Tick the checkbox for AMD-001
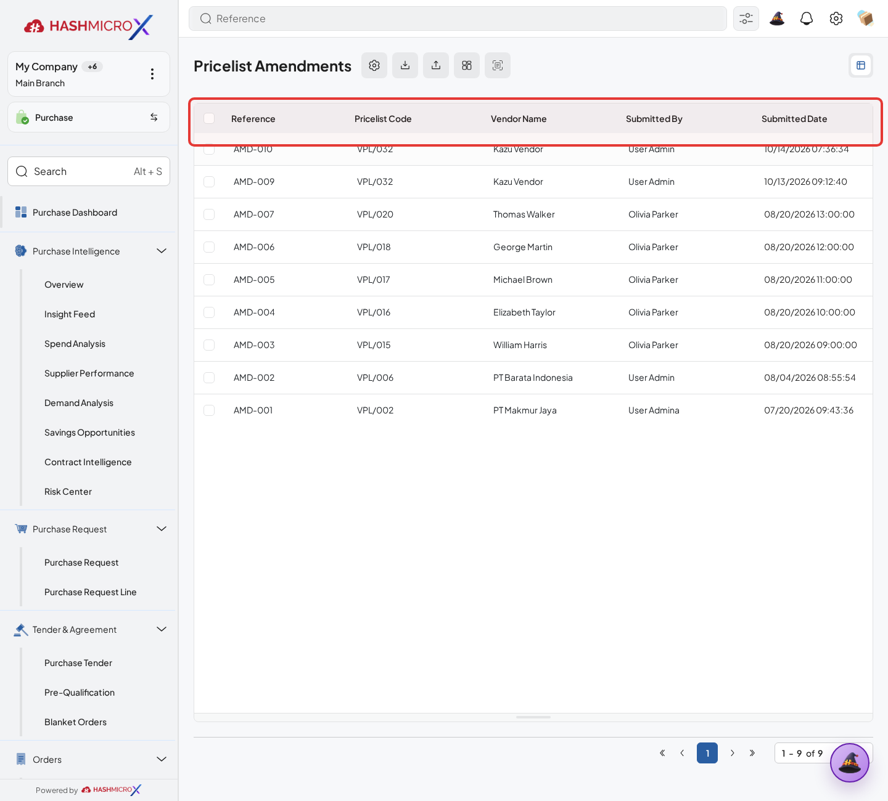 pyautogui.click(x=209, y=410)
